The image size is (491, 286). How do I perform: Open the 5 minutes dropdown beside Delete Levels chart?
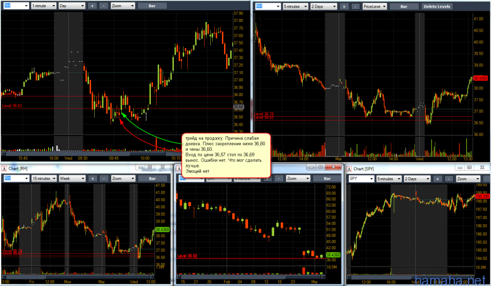(x=295, y=6)
